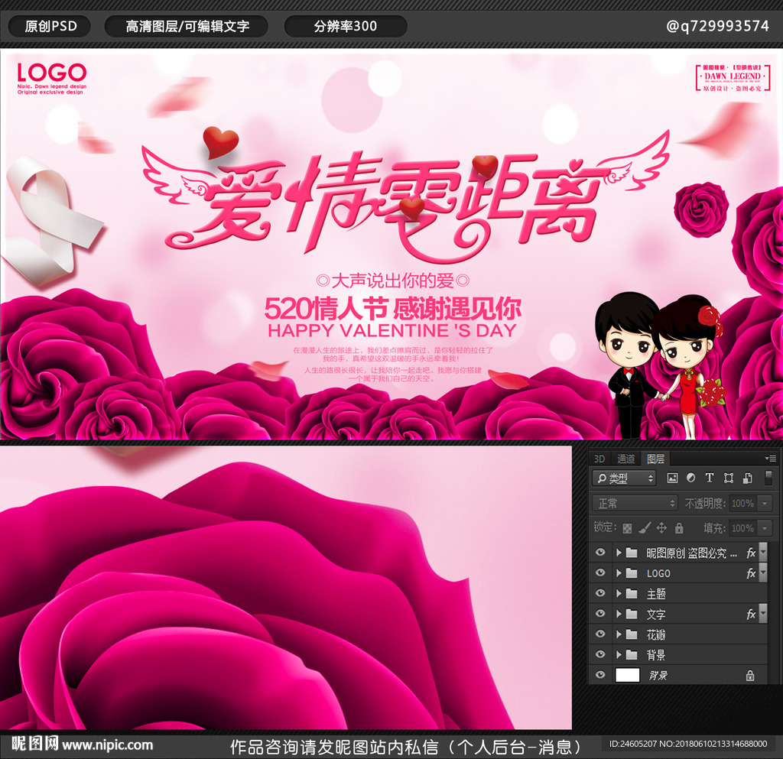Select the 图层 layers tab

click(x=655, y=459)
